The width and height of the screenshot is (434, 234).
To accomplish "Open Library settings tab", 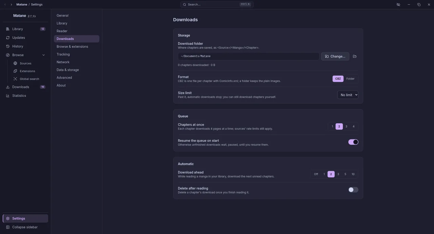I will point(77,23).
